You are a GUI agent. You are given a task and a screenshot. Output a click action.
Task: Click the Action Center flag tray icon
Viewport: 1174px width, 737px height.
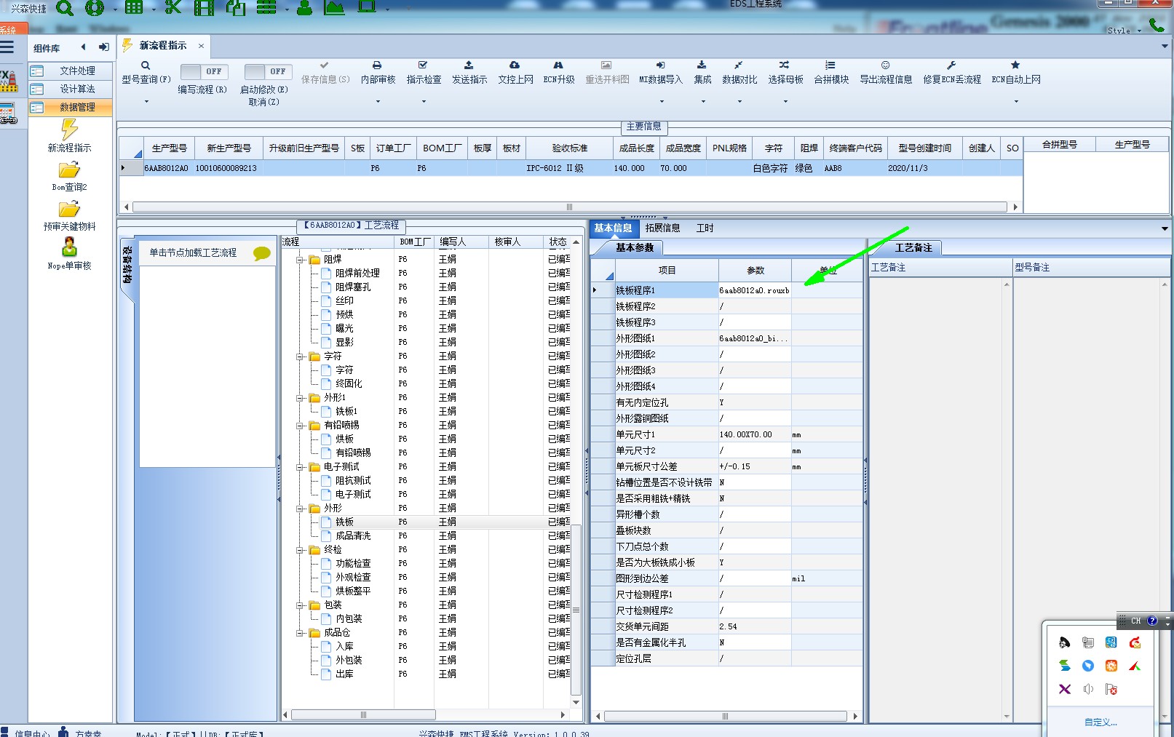pyautogui.click(x=1111, y=689)
